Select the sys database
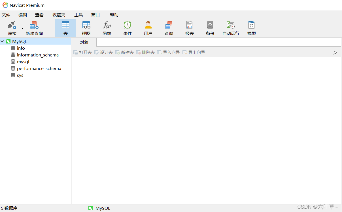This screenshot has width=342, height=212. [x=20, y=75]
